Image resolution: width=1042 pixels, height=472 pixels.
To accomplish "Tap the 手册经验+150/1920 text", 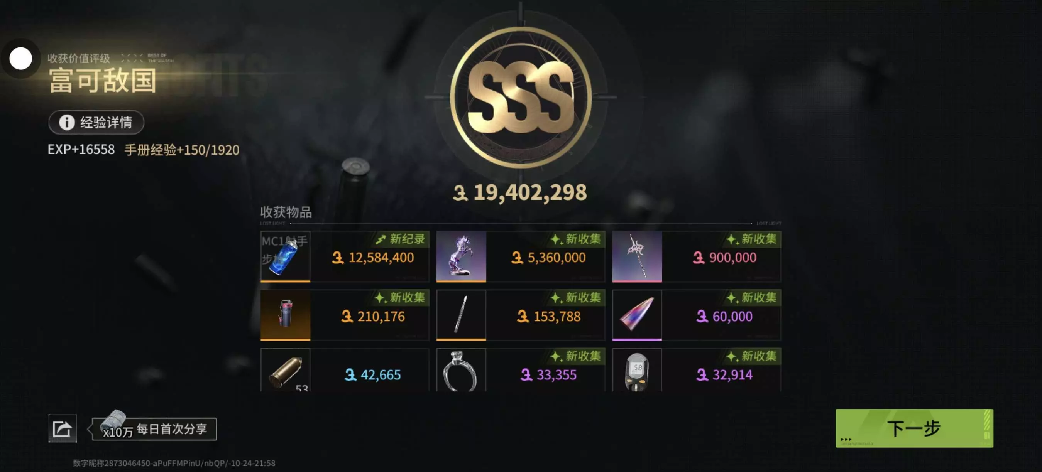I will pyautogui.click(x=182, y=150).
